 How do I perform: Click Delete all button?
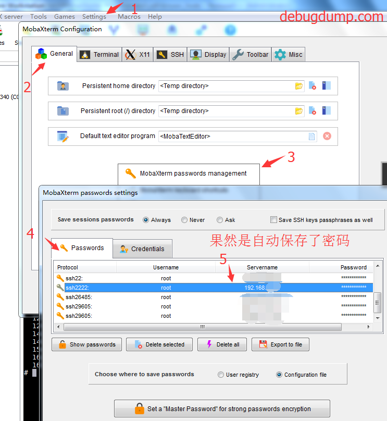coord(222,344)
